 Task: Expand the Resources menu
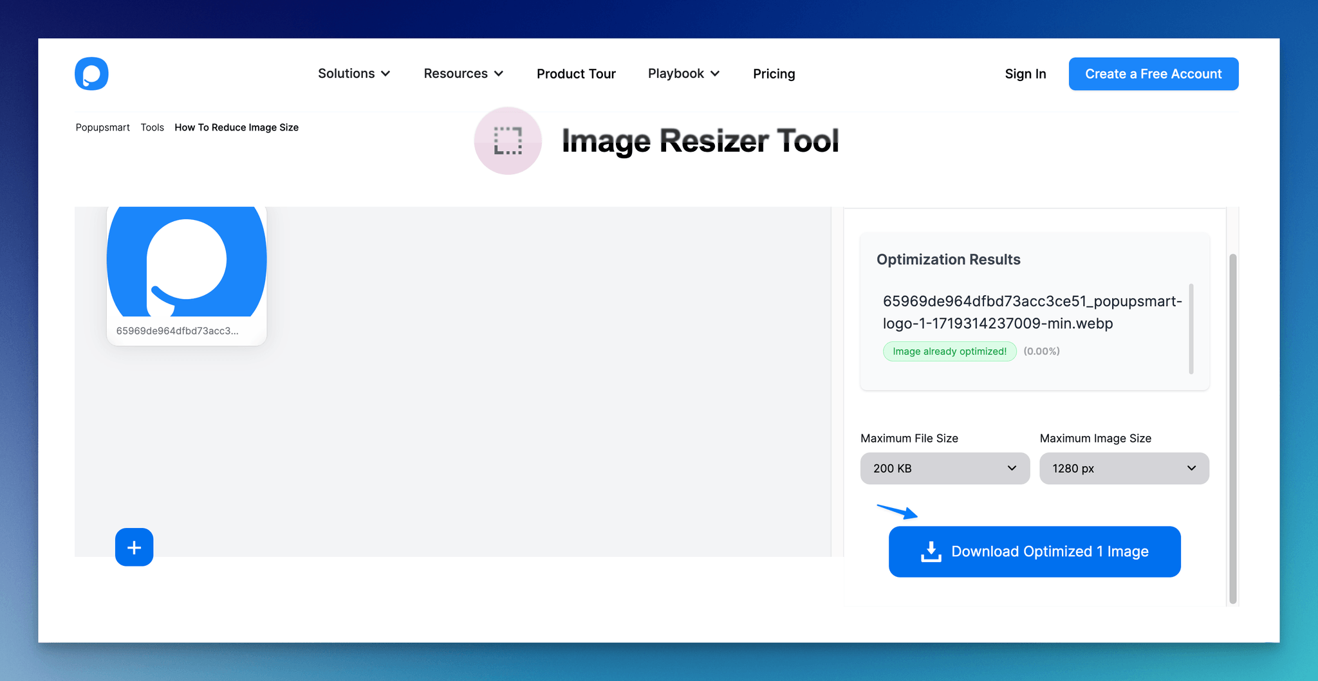(463, 74)
